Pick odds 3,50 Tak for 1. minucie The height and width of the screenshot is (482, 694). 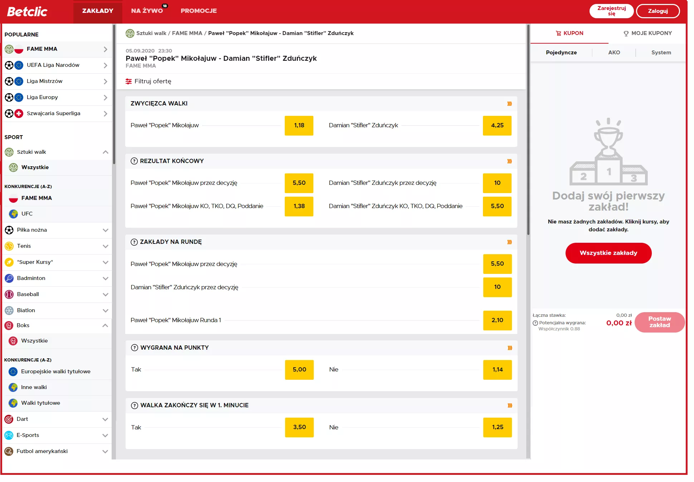coord(299,427)
